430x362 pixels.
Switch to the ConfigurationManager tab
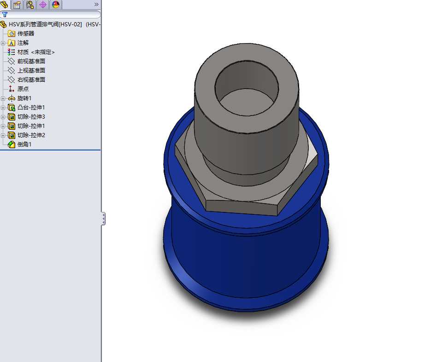pyautogui.click(x=30, y=5)
